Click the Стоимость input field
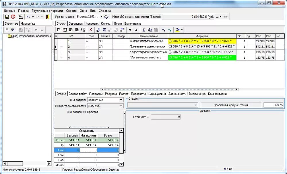The width and height of the screenshot is (287, 174). click(x=166, y=117)
